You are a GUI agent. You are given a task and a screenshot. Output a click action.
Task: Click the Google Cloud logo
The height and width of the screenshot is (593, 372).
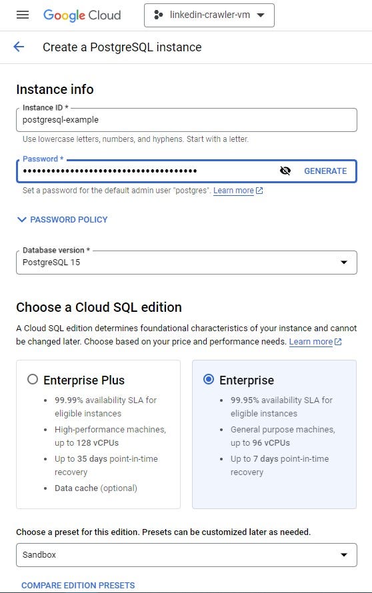[82, 15]
